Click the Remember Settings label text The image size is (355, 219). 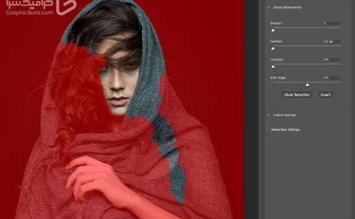click(286, 130)
